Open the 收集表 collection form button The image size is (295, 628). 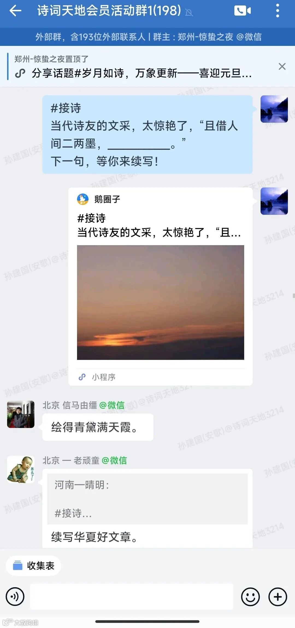click(33, 566)
